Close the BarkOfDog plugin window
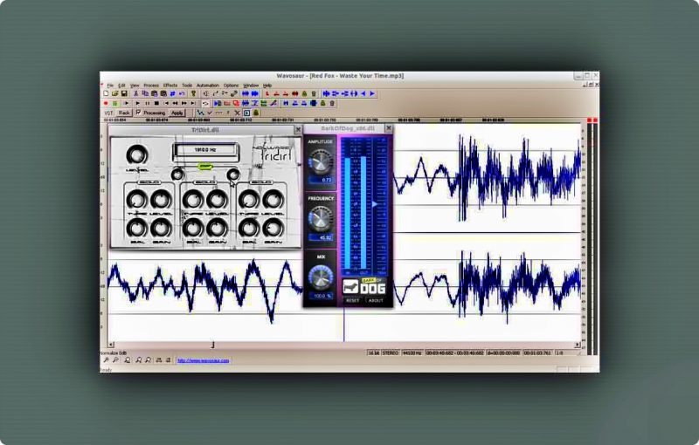This screenshot has width=699, height=445. coord(389,128)
